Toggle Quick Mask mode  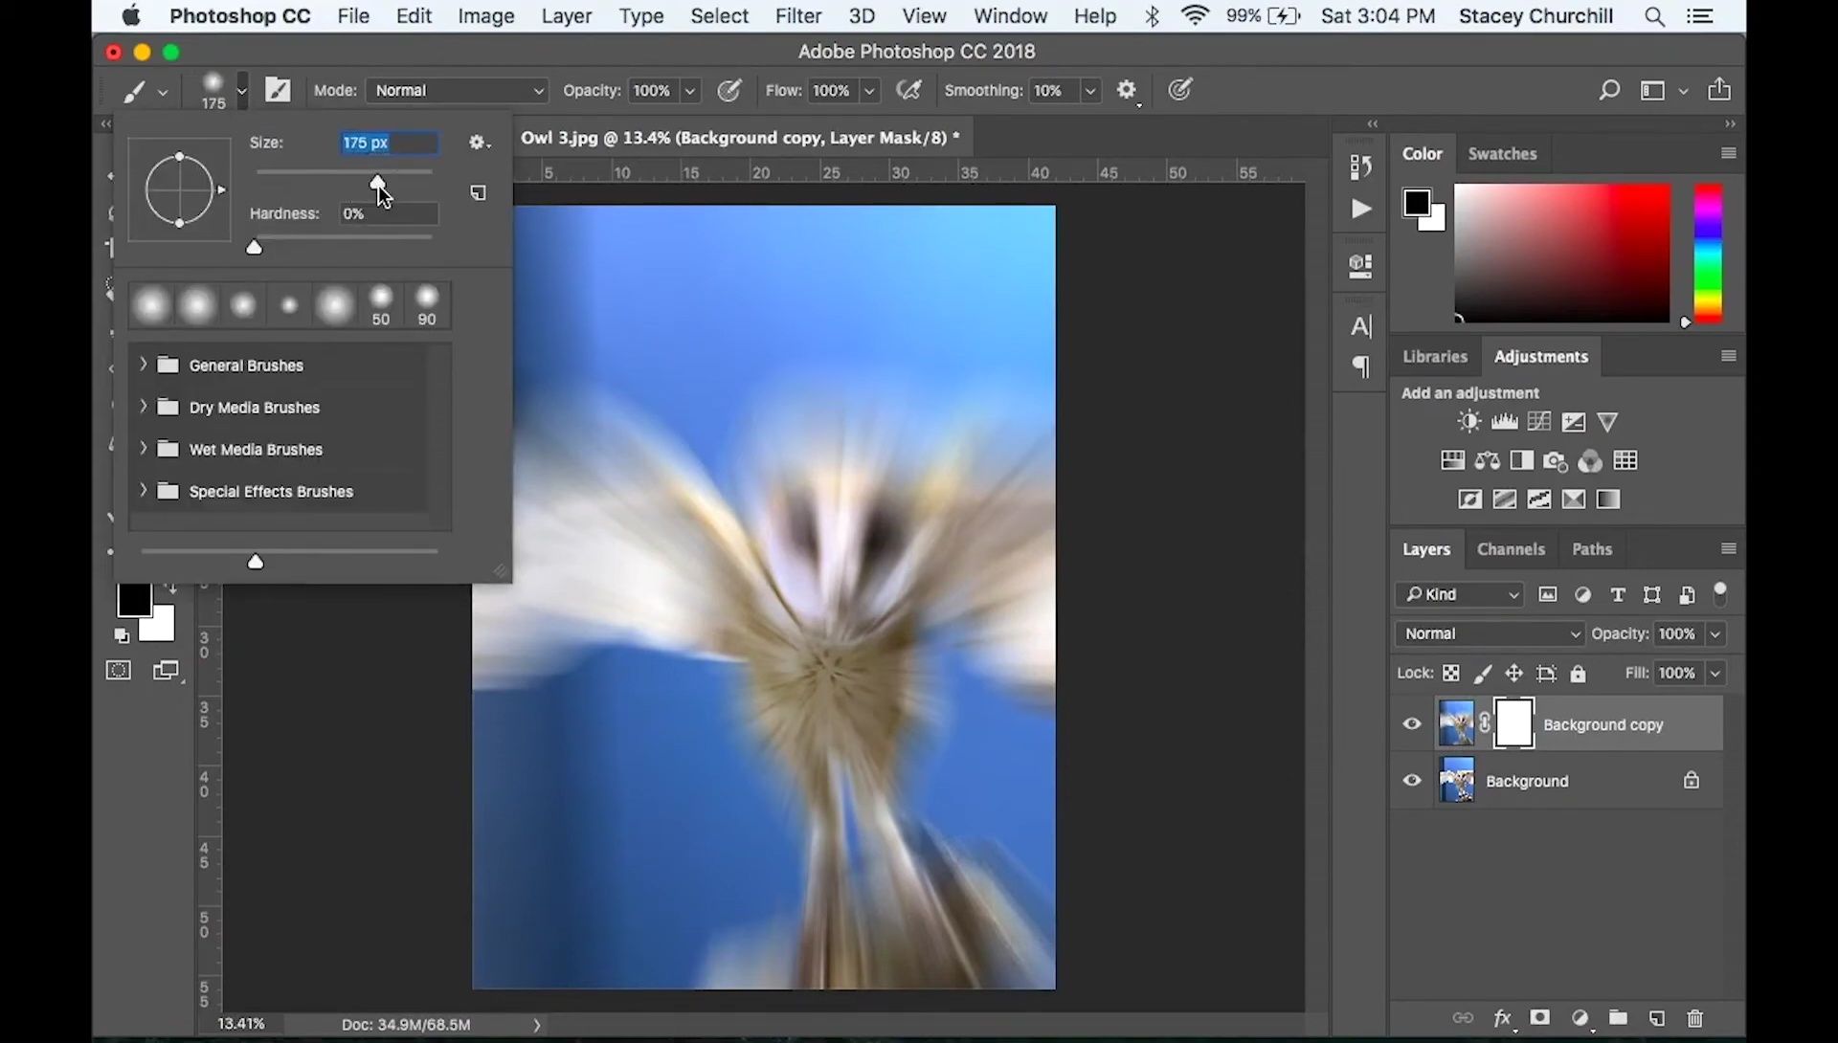point(119,671)
